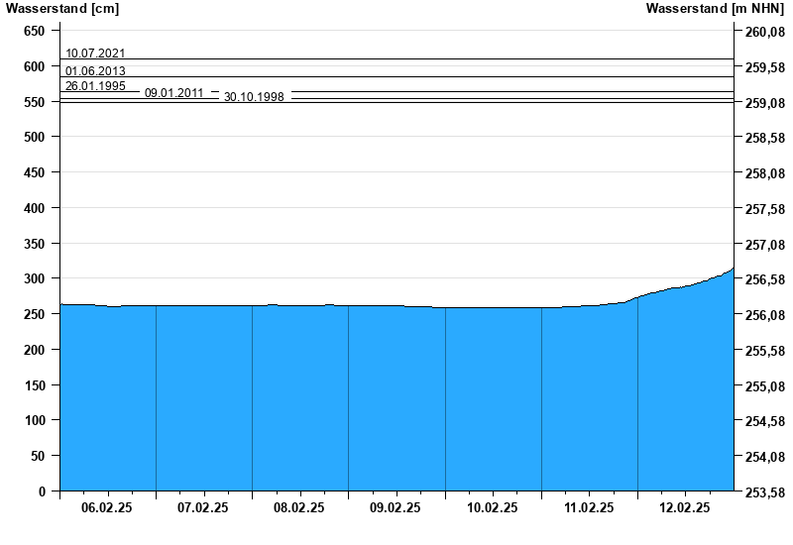
Task: Select the 256,08 tick on the NHN axis
Action: click(x=763, y=315)
